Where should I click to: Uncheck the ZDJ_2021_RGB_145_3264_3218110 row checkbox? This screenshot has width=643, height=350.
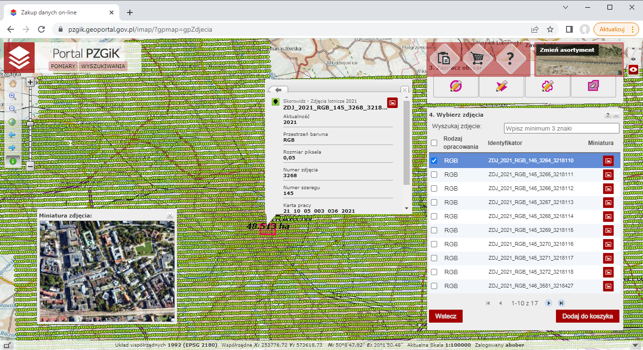click(x=434, y=161)
